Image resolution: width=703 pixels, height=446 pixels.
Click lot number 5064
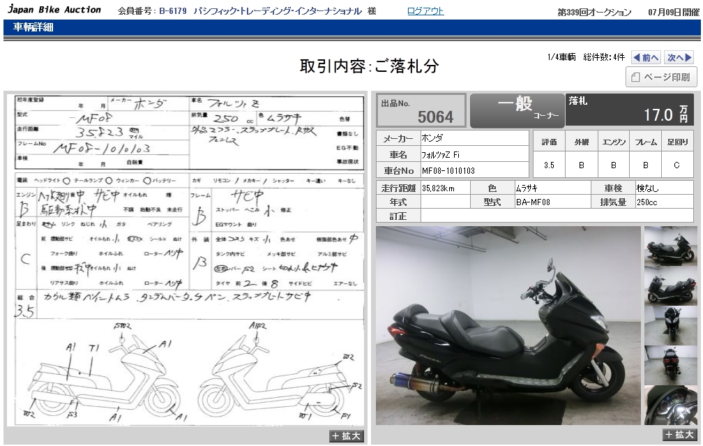[x=435, y=117]
